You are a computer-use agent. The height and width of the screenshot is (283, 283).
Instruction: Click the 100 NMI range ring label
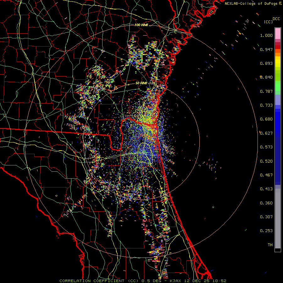[141, 25]
